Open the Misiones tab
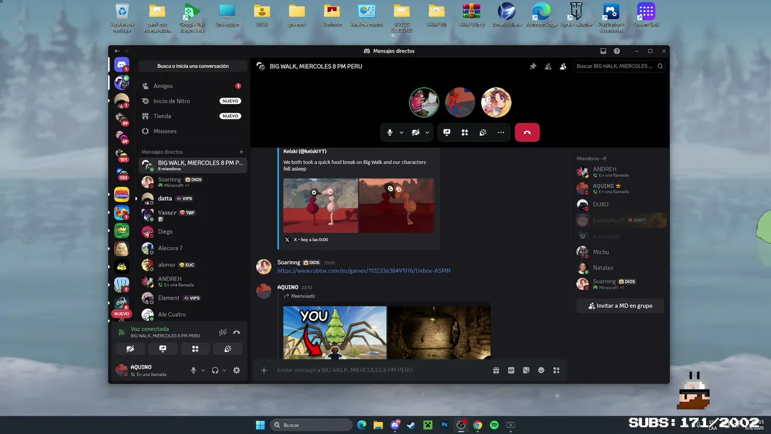The width and height of the screenshot is (771, 434). (193, 131)
